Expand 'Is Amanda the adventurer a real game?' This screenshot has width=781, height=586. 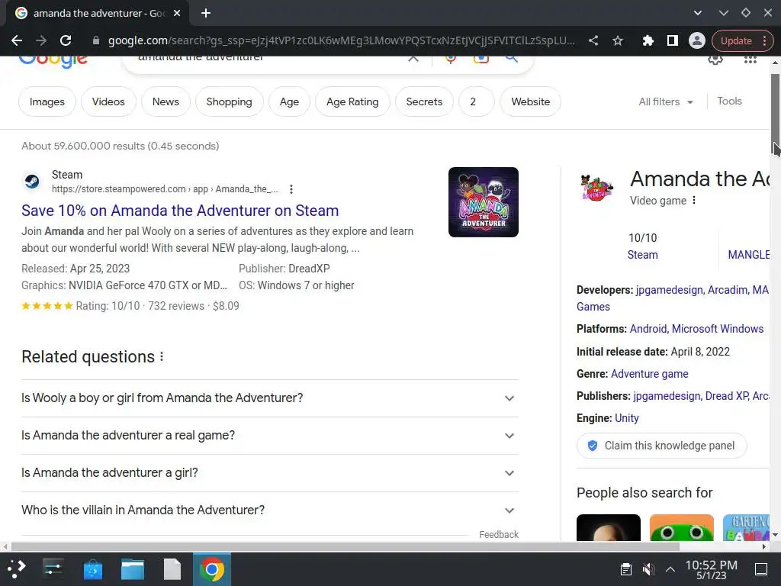click(269, 436)
